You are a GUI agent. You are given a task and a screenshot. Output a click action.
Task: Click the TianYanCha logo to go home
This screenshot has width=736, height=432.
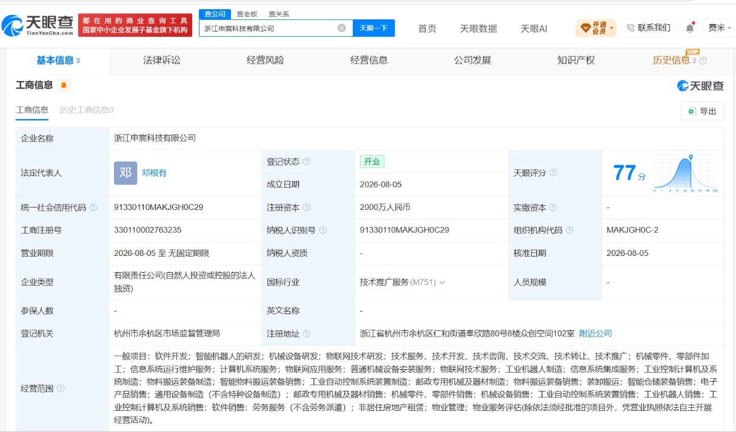[38, 25]
